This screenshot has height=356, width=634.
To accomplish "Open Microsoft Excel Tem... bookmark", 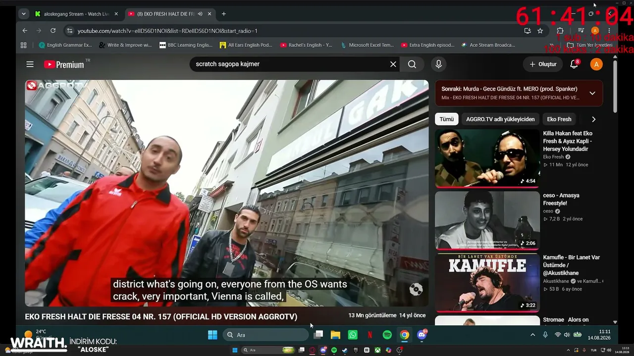I will coord(367,45).
